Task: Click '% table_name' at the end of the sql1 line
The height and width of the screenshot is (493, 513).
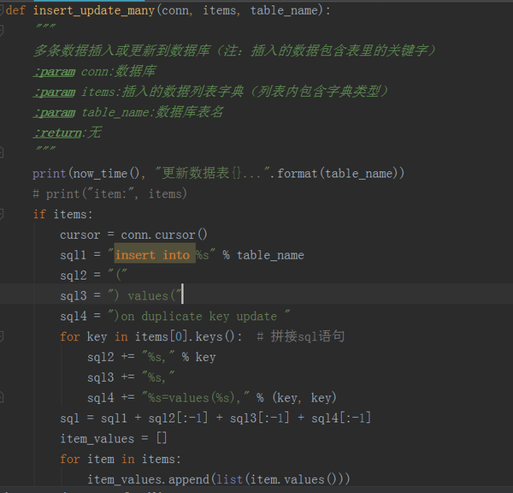Action: [x=263, y=255]
